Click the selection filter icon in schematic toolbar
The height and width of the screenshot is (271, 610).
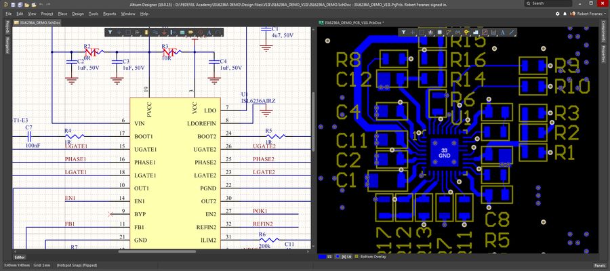[x=110, y=32]
